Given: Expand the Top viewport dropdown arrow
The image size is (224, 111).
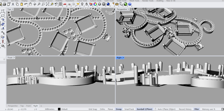Looking at the screenshot, I should point(13,9).
